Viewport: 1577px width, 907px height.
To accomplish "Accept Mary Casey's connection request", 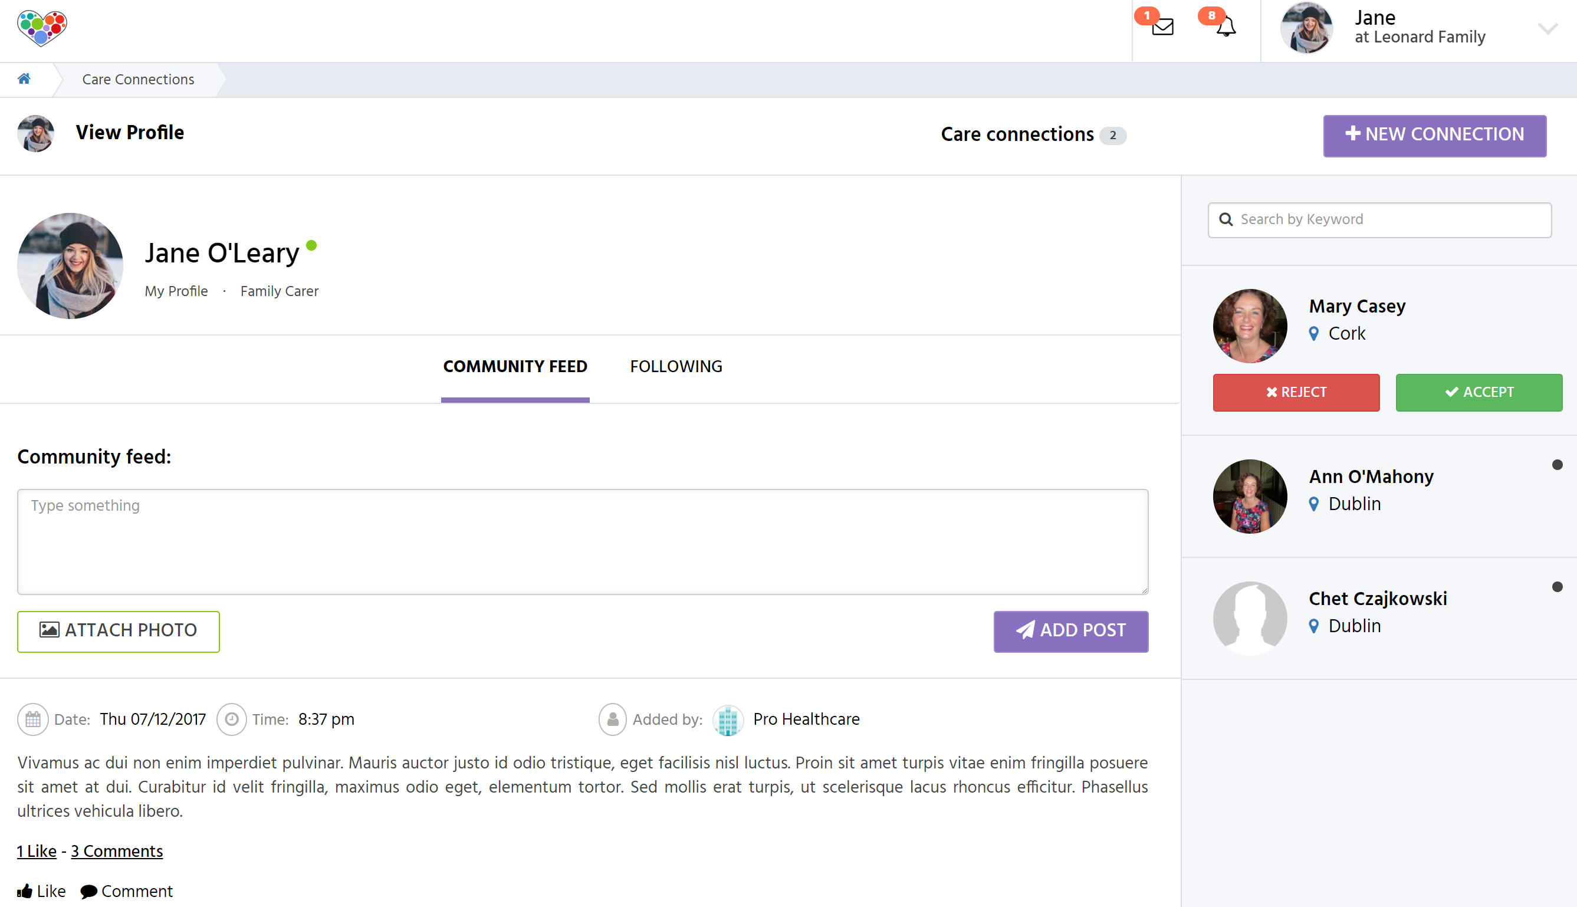I will pyautogui.click(x=1479, y=392).
